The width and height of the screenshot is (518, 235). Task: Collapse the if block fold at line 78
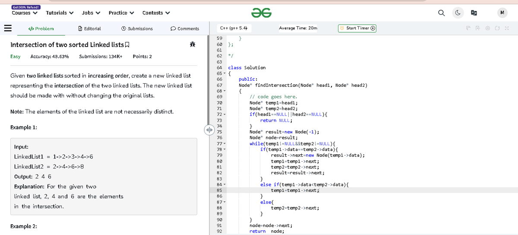coord(225,150)
